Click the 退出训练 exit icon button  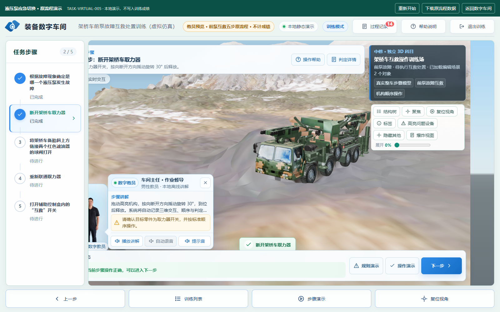(472, 27)
